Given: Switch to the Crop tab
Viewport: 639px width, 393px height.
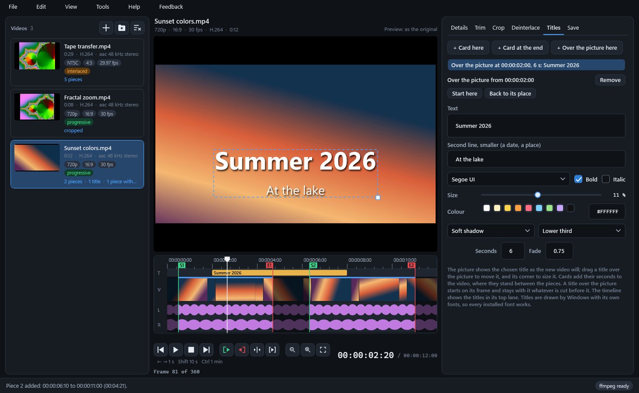Looking at the screenshot, I should pos(498,27).
